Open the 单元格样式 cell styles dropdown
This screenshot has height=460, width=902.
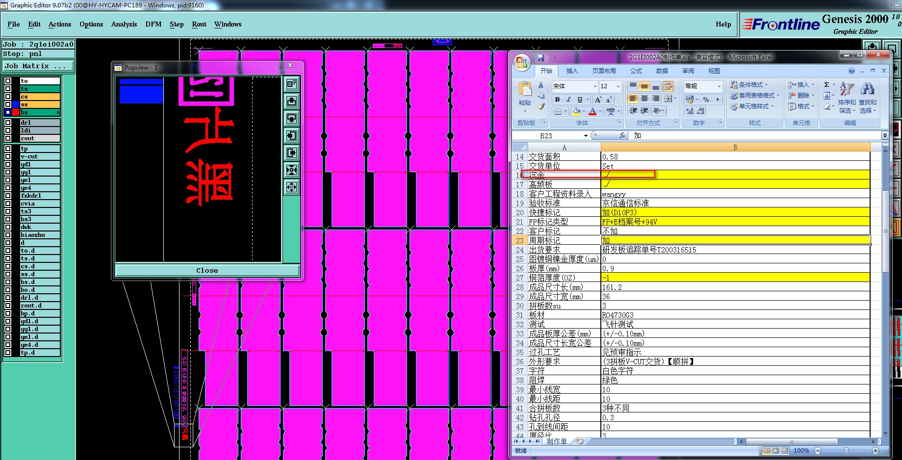[752, 106]
